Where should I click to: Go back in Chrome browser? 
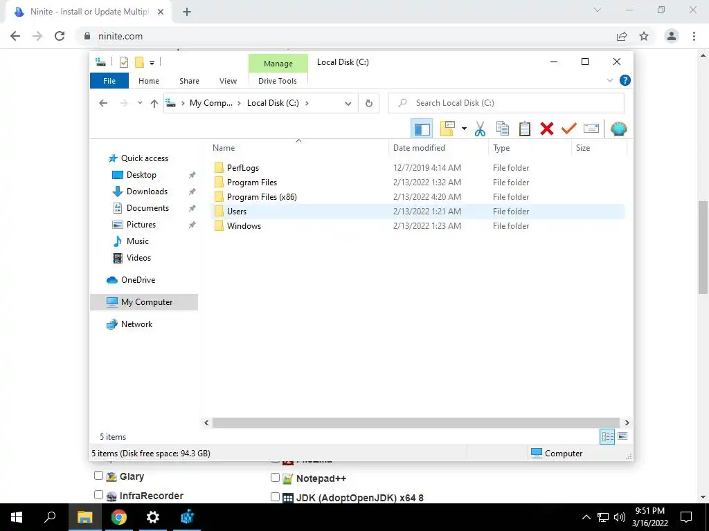pos(15,36)
